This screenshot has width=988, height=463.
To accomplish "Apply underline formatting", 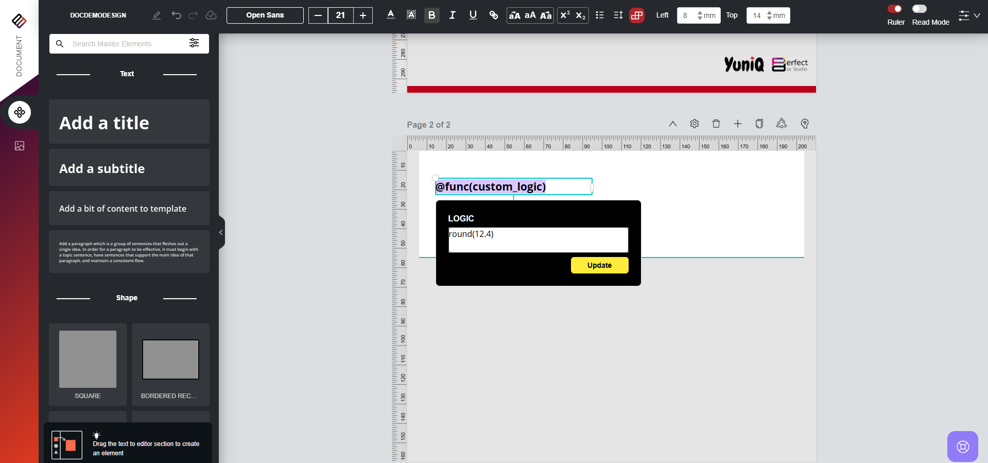I will (473, 15).
